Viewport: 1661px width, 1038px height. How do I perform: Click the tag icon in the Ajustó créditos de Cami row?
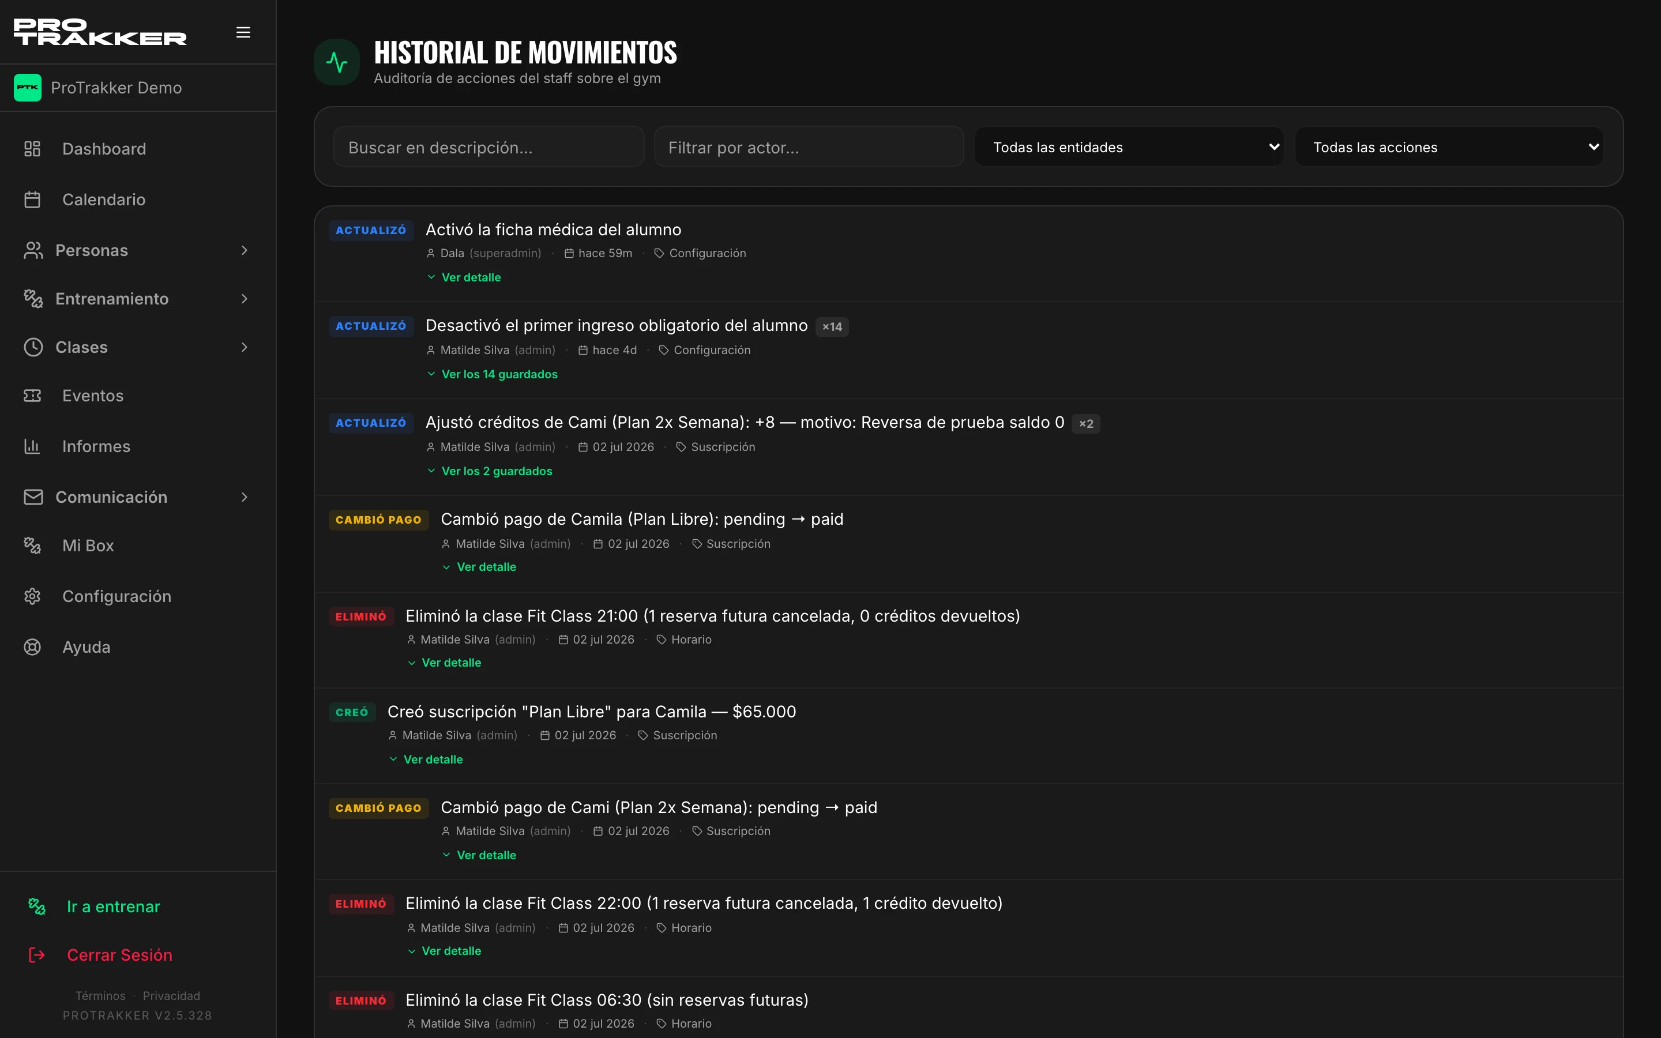pos(681,447)
